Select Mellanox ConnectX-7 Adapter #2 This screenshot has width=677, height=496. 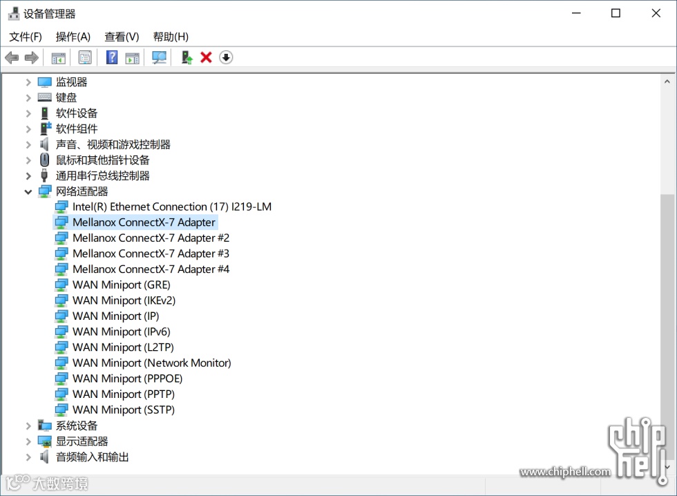tap(151, 238)
